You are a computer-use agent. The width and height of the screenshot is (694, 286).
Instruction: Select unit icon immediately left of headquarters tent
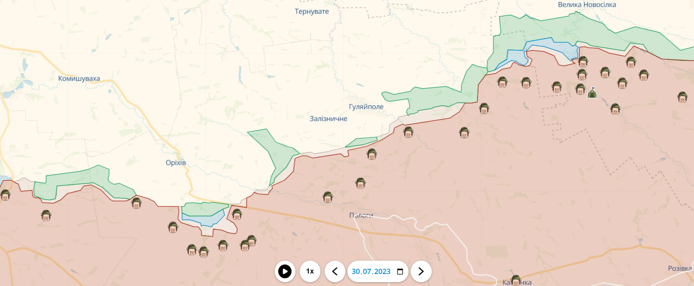coord(580,89)
